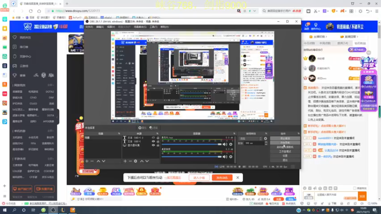Open 麦克风/Aux audio settings gear in mixer
Screen dimensions: 381x214
231,145
